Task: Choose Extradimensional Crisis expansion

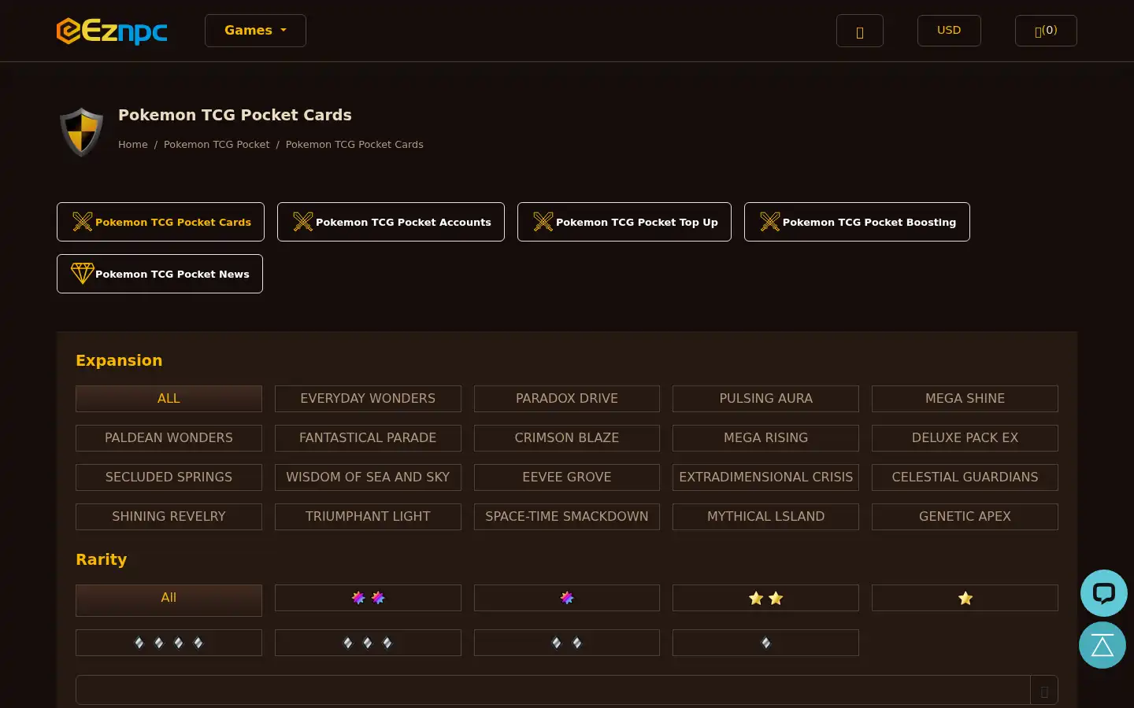Action: 765,478
